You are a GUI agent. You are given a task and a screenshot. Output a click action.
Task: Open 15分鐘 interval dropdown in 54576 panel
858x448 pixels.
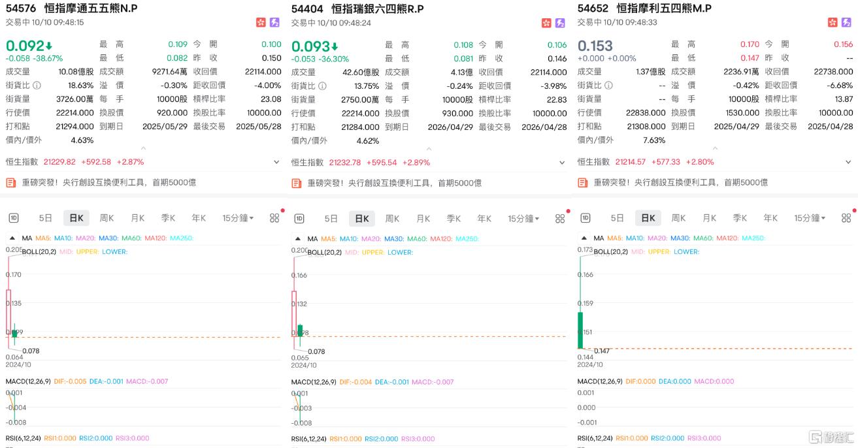click(x=238, y=218)
